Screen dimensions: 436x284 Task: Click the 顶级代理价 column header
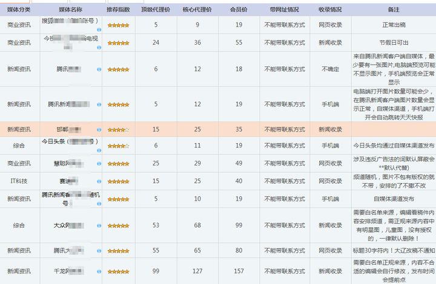click(156, 10)
